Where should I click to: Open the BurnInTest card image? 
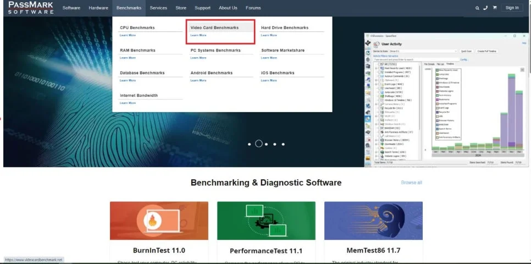coord(159,221)
